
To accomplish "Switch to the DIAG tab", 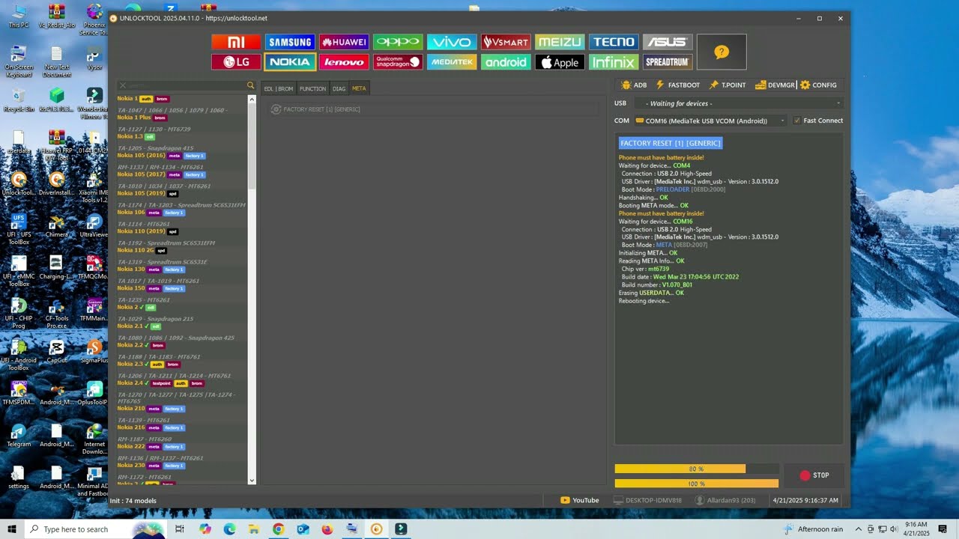I will pos(339,88).
